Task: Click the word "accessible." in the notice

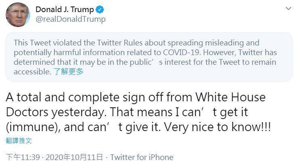Action: (x=32, y=72)
